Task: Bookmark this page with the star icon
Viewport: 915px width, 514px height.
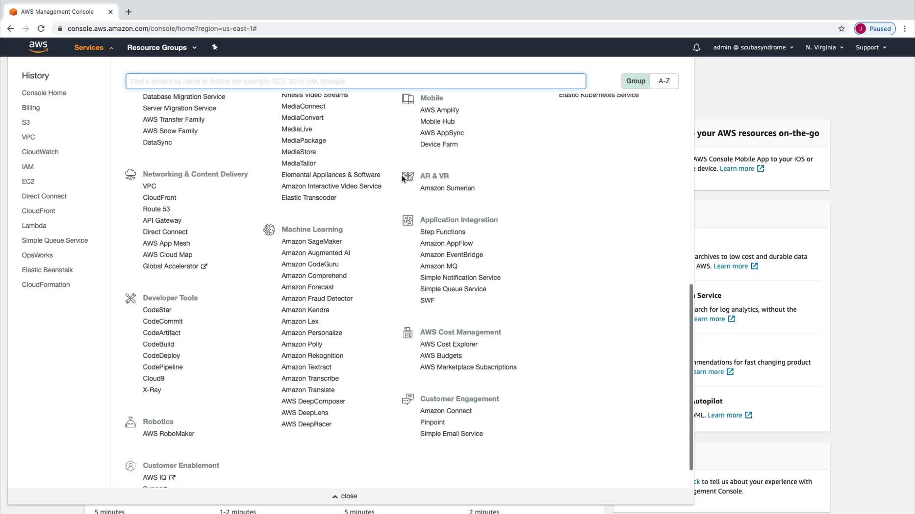Action: pos(841,28)
